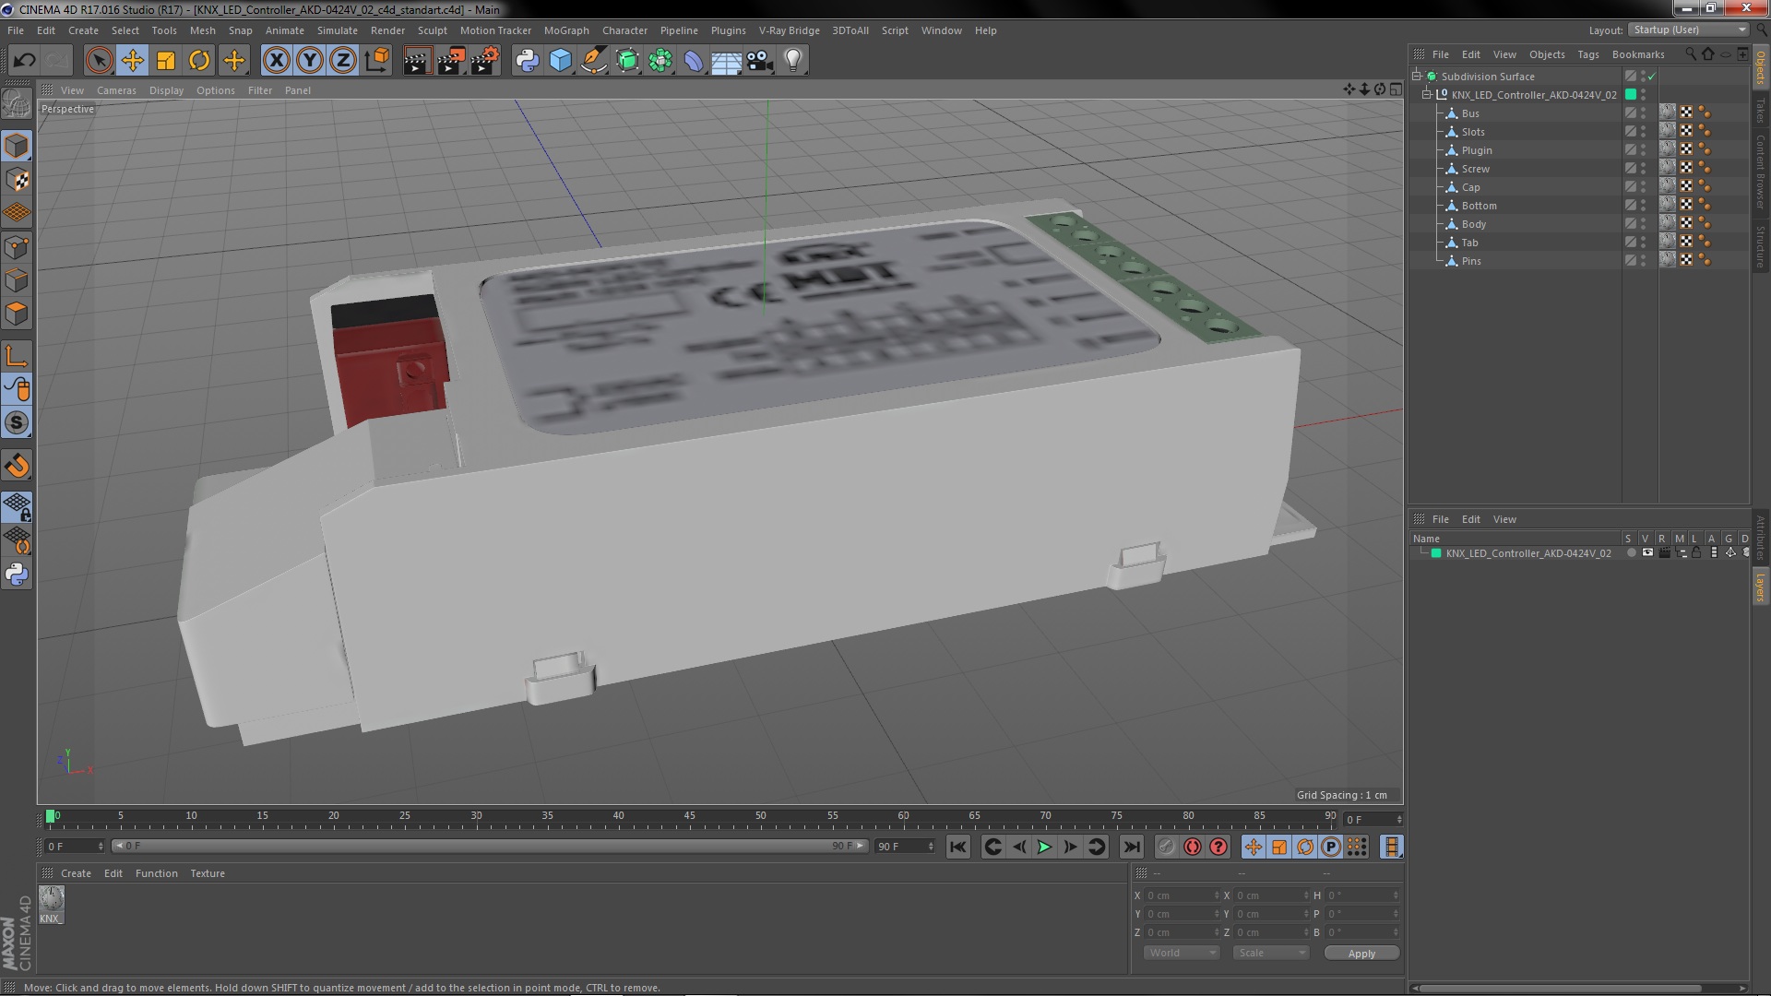Screen dimensions: 1771x996
Task: Select the Bus object in Object Manager
Action: click(1470, 113)
